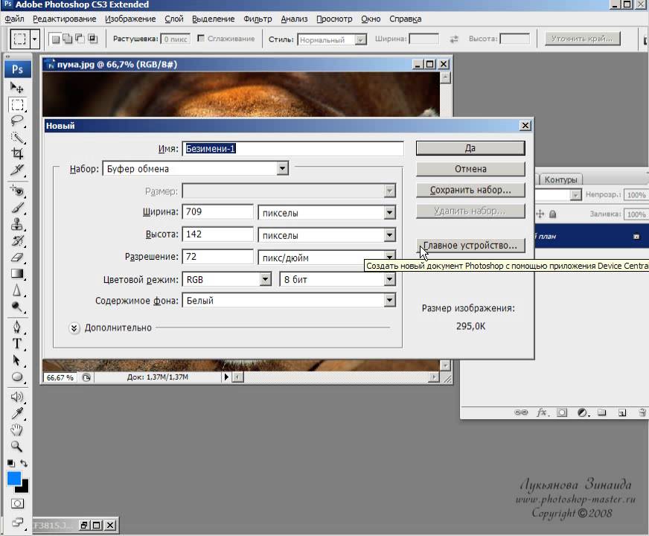Screen dimensions: 649x536
Task: Click the Ширина width input field
Action: (218, 212)
